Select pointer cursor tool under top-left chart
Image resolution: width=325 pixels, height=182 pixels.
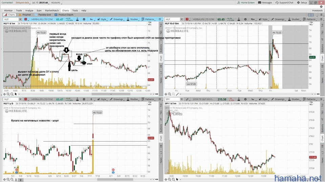(16, 94)
